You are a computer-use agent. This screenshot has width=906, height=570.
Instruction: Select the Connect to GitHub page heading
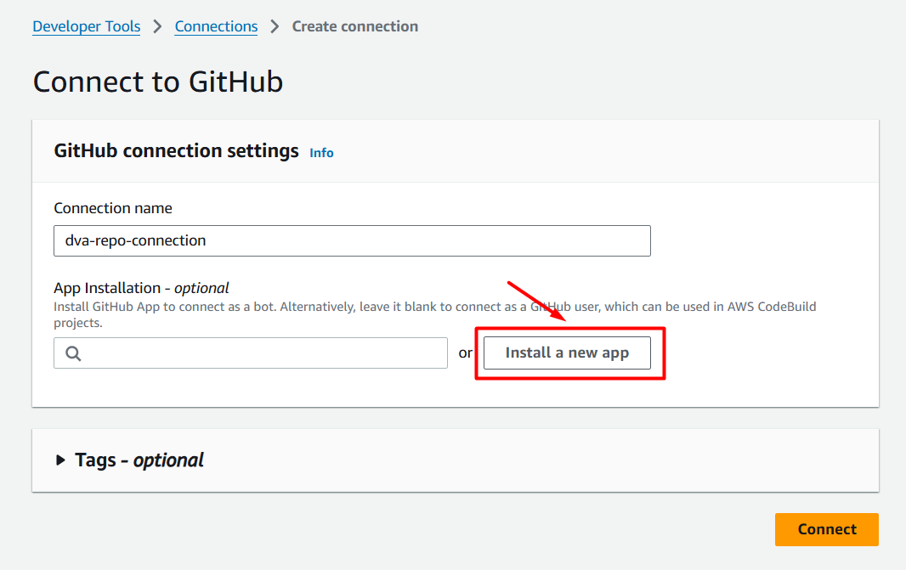pyautogui.click(x=157, y=82)
